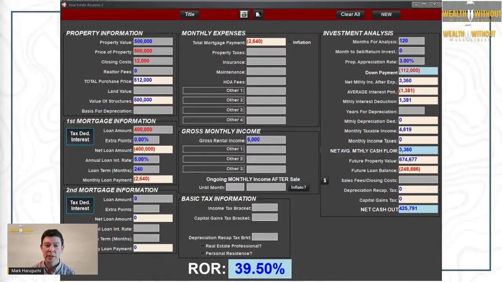Toggle 2nd mortgage Tax Ded. Interest button
The height and width of the screenshot is (282, 502).
pyautogui.click(x=80, y=206)
